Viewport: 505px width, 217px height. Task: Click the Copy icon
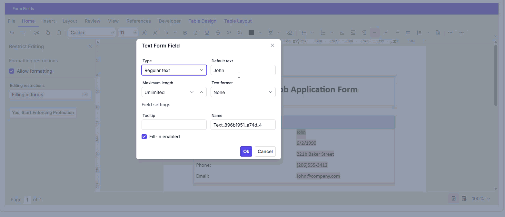(47, 32)
